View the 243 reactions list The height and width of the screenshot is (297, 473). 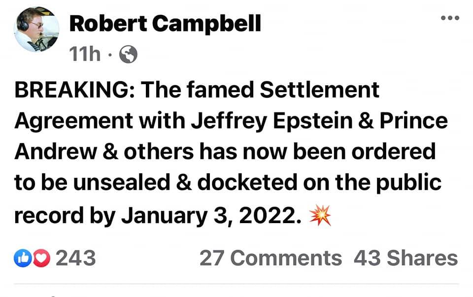tap(75, 258)
